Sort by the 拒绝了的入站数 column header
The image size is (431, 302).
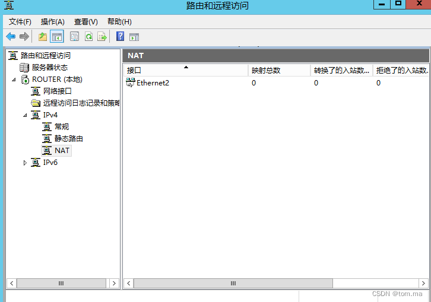[401, 71]
